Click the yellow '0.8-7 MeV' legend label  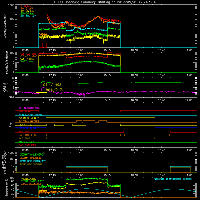tap(27, 59)
